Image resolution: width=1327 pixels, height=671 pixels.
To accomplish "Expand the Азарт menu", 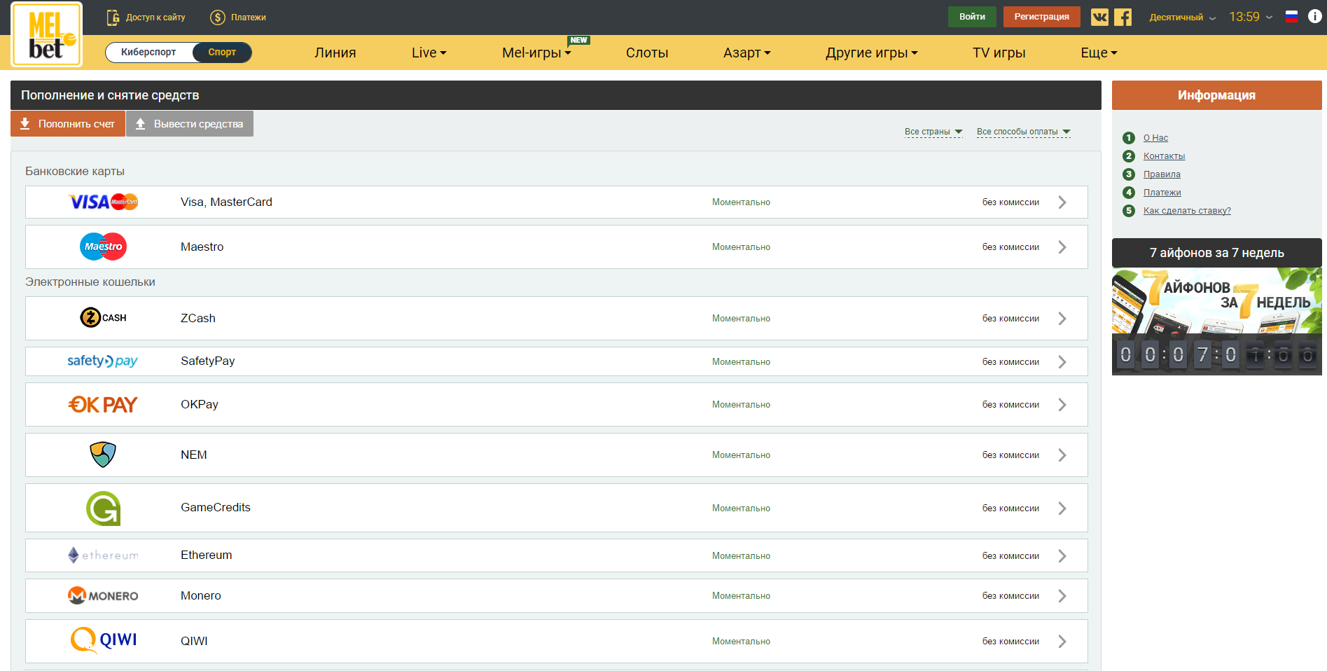I will click(746, 53).
